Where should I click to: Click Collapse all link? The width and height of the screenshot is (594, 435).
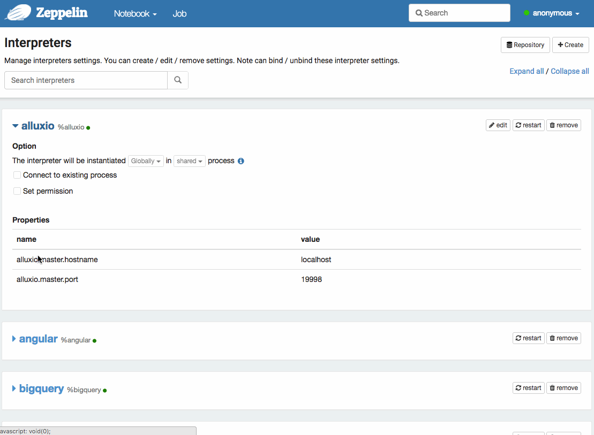coord(570,71)
